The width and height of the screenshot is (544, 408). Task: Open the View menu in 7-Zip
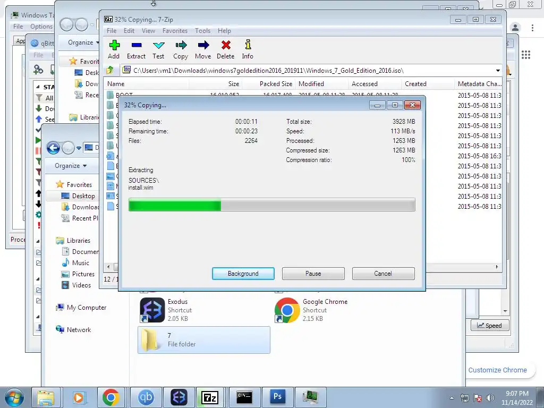(149, 30)
